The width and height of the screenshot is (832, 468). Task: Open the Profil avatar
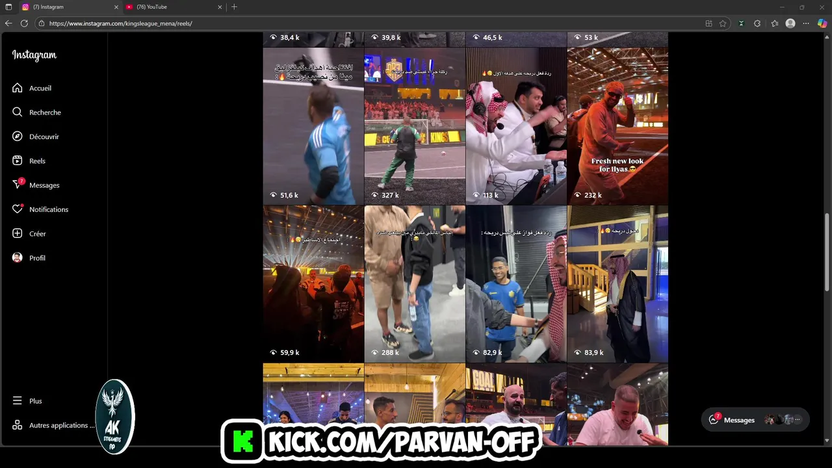point(18,258)
